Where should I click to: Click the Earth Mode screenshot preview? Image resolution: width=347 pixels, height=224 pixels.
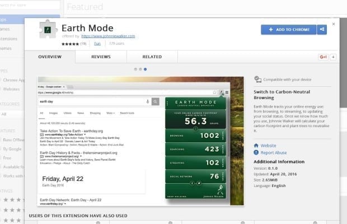[x=140, y=141]
